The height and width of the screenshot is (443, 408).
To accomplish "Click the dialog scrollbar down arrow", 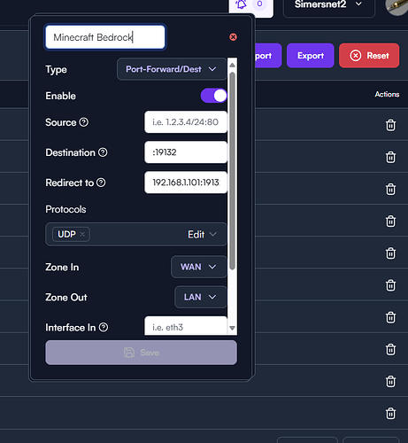I will pyautogui.click(x=232, y=328).
